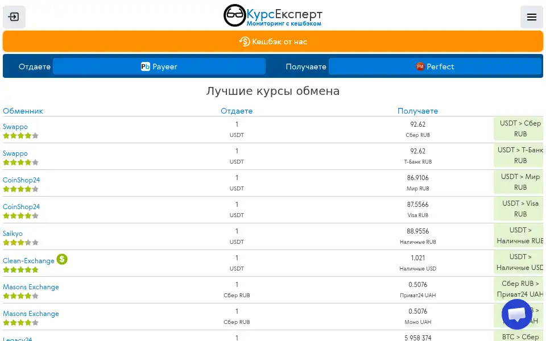Click the 1.021 Наличные USD rate

(418, 258)
